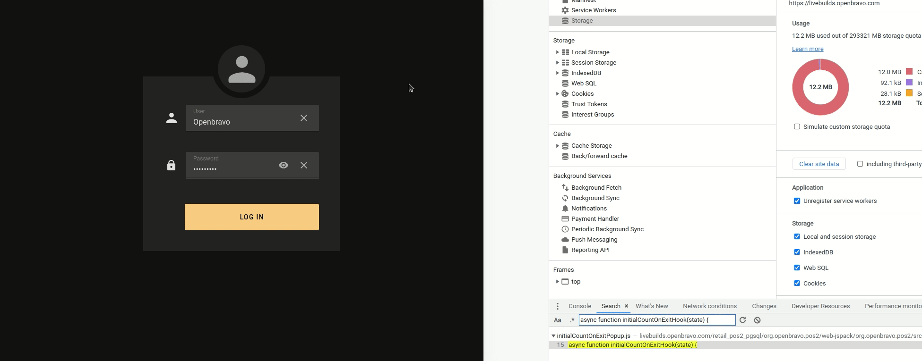Expand the Local Storage tree node
The width and height of the screenshot is (922, 361).
[558, 52]
